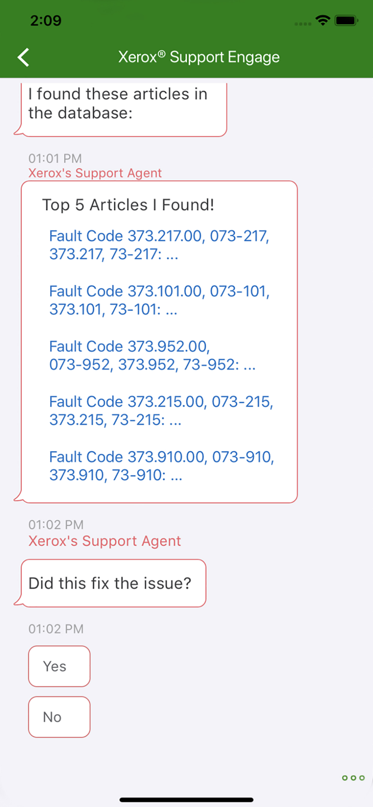Viewport: 373px width, 807px height.
Task: Open Fault Code 373.215.00 article link
Action: pos(161,411)
